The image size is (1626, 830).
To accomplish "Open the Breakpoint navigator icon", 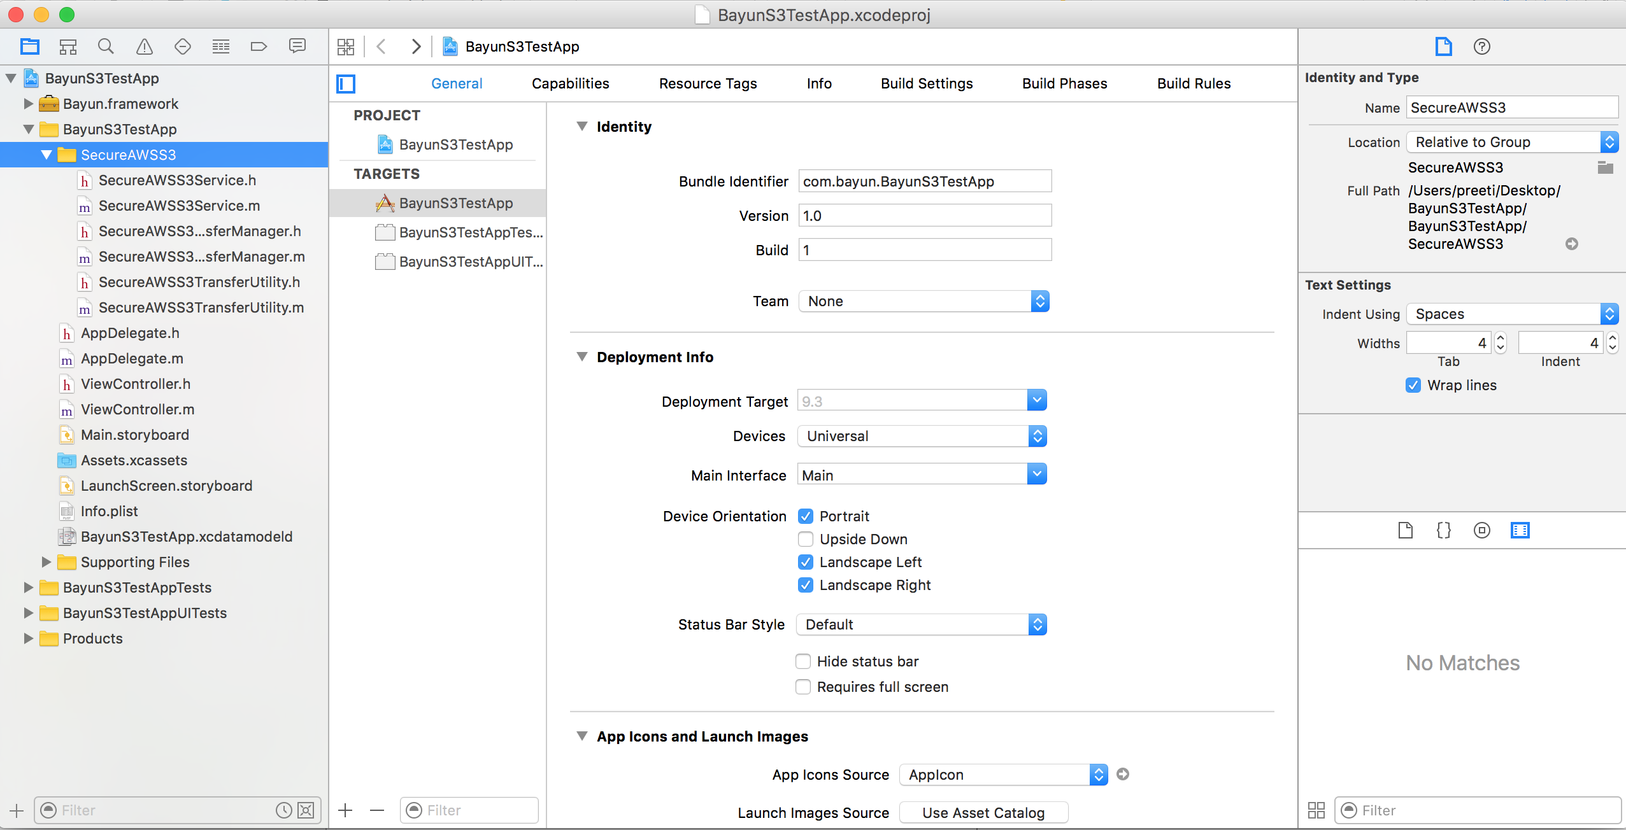I will (259, 46).
